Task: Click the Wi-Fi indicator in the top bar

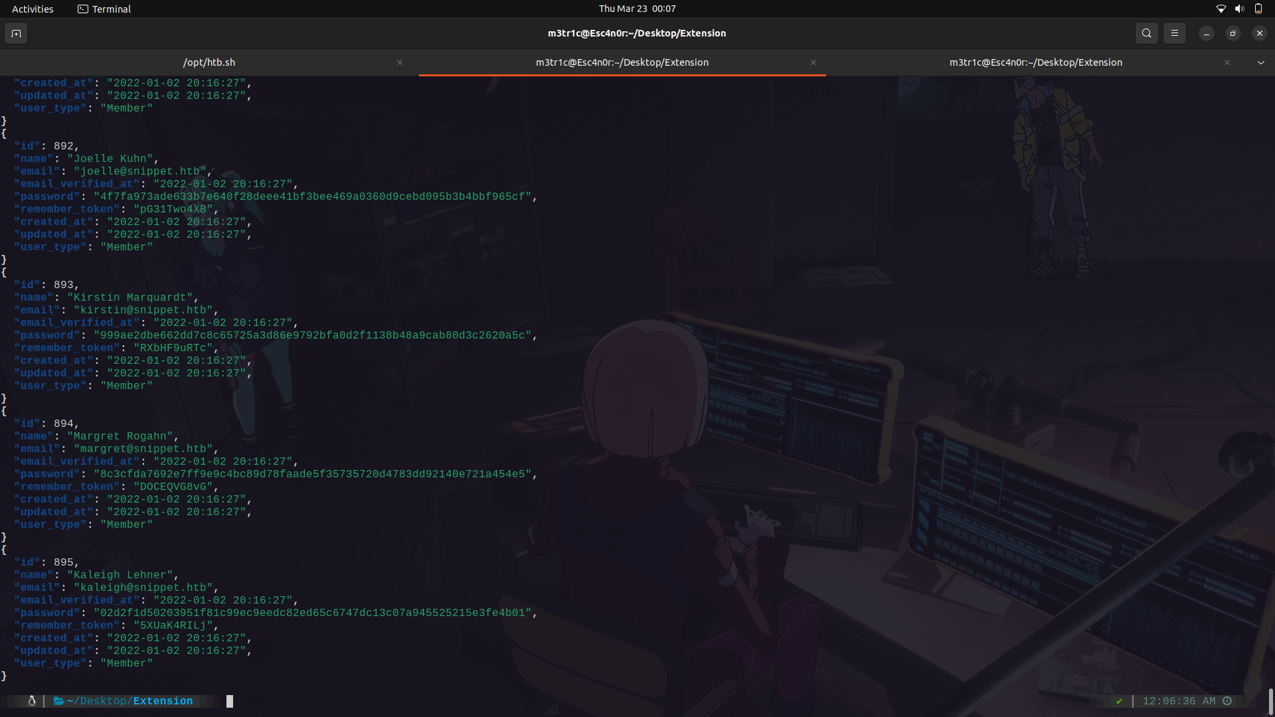Action: 1221,9
